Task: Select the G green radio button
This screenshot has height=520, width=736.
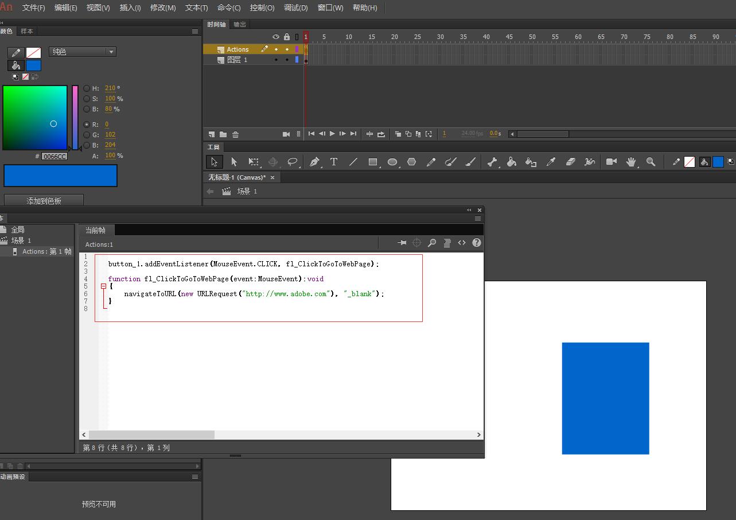Action: click(x=87, y=135)
